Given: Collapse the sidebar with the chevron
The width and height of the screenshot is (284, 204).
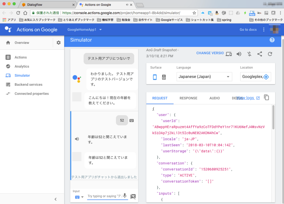Looking at the screenshot, I should tap(55, 199).
